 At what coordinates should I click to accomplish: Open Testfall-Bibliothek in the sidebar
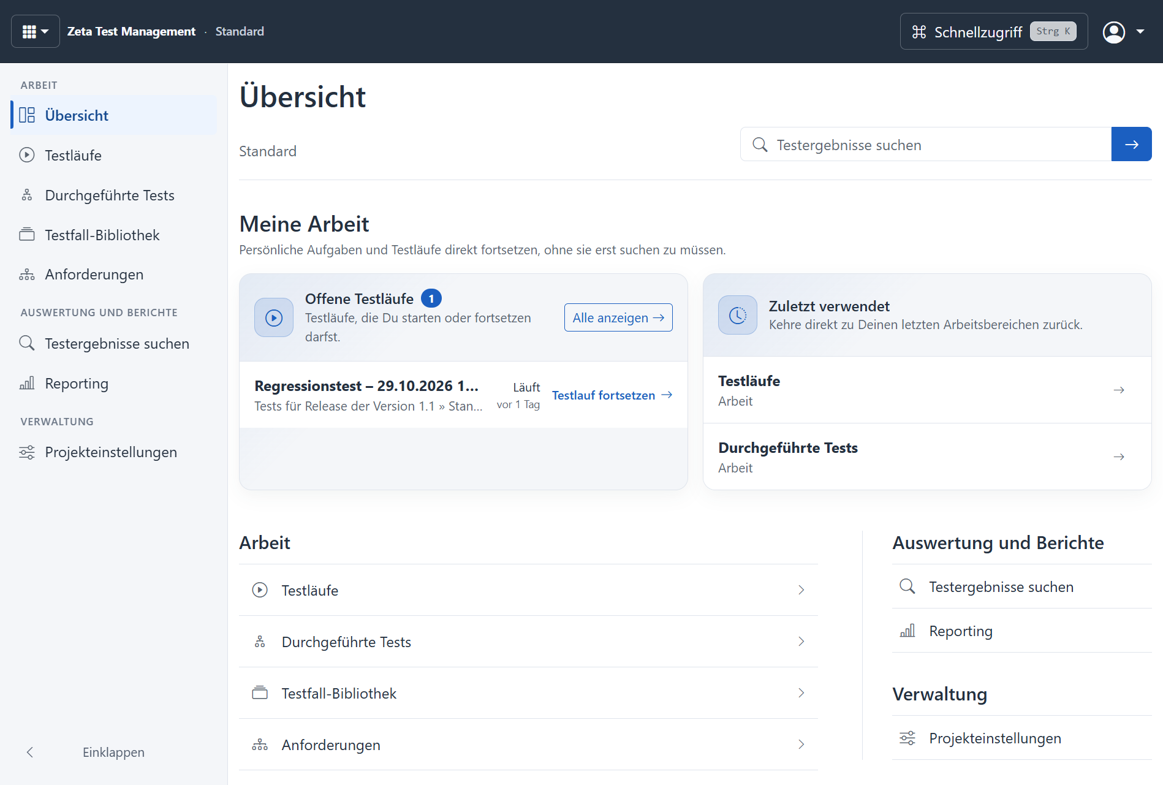(x=114, y=235)
